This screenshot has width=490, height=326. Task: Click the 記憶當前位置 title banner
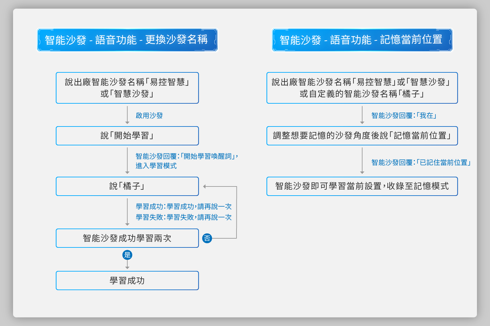362,40
